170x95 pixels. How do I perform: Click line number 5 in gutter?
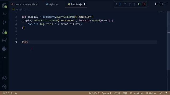pyautogui.click(x=16, y=28)
